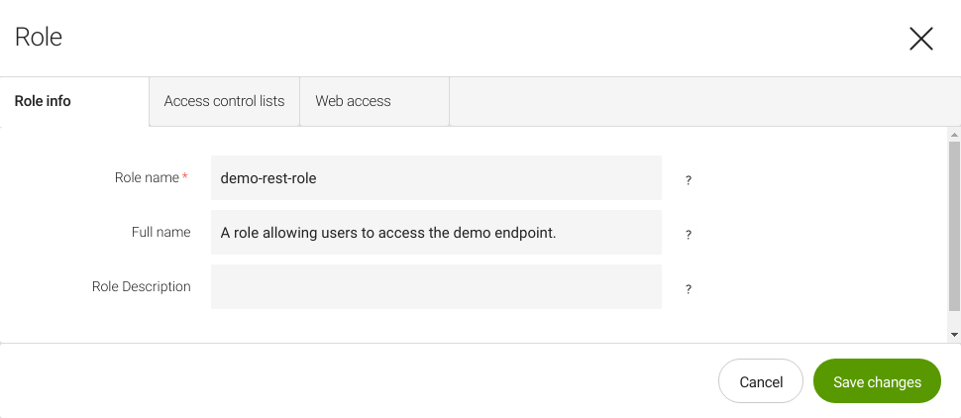This screenshot has width=961, height=418.
Task: Show help for Role name field
Action: click(688, 181)
